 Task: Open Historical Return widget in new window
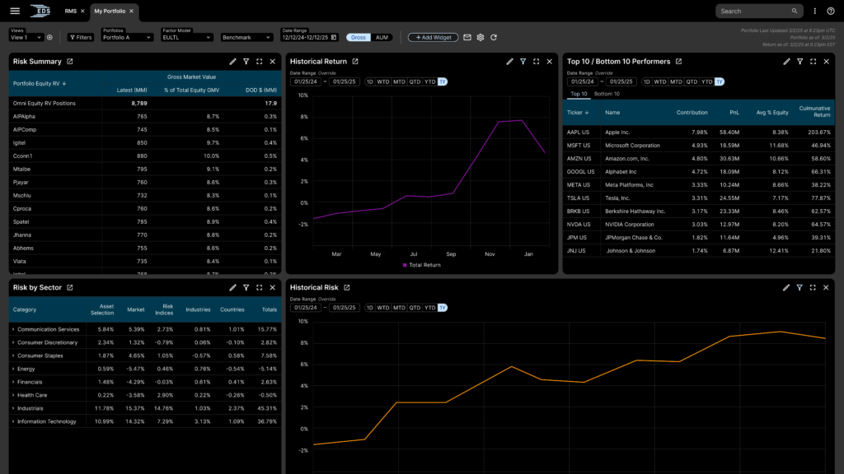355,62
